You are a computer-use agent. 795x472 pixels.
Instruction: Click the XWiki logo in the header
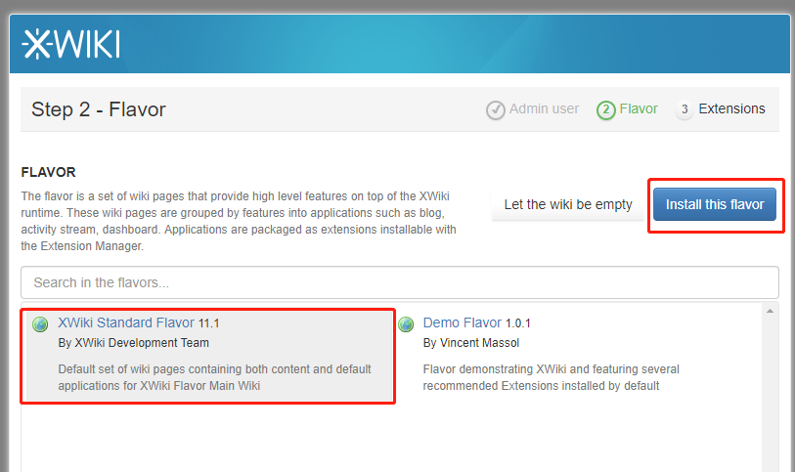pos(71,44)
